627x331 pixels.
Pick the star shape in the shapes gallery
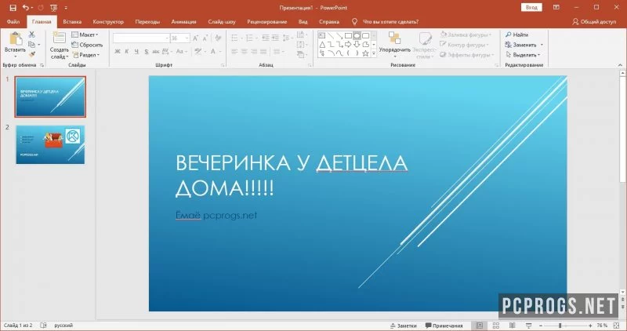pyautogui.click(x=365, y=53)
